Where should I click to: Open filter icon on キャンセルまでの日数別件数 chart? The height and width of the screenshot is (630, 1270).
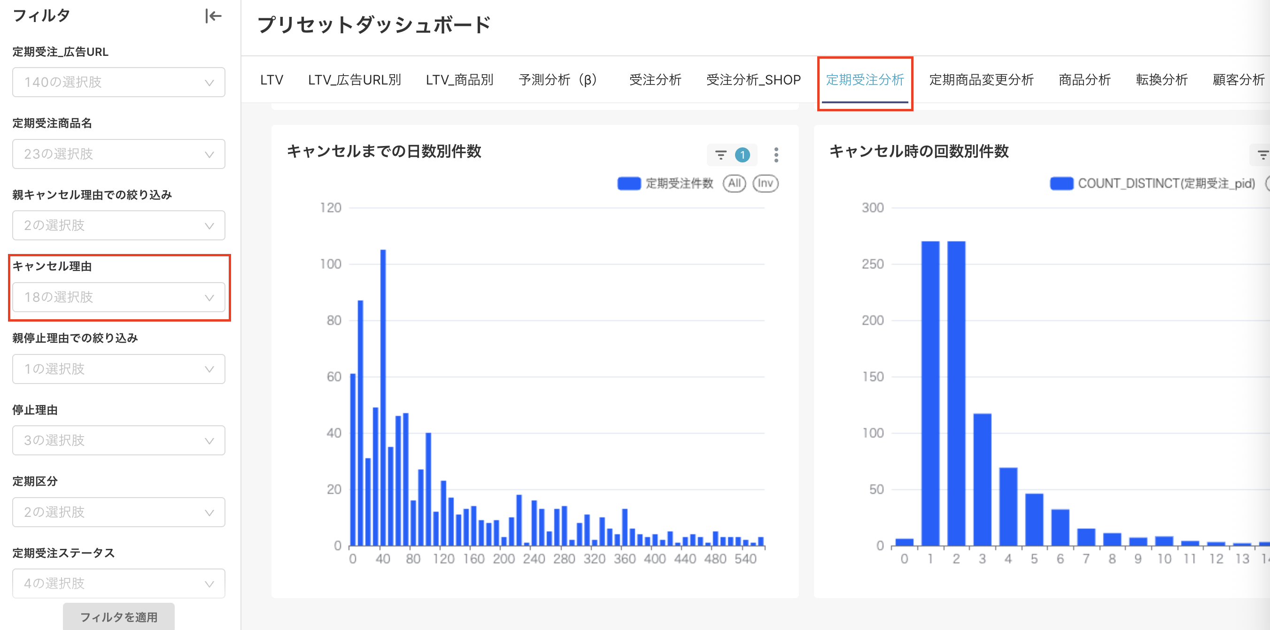(720, 155)
